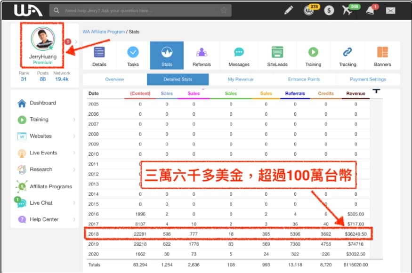The image size is (412, 273).
Task: Click the Websites sidebar icon
Action: 22,136
